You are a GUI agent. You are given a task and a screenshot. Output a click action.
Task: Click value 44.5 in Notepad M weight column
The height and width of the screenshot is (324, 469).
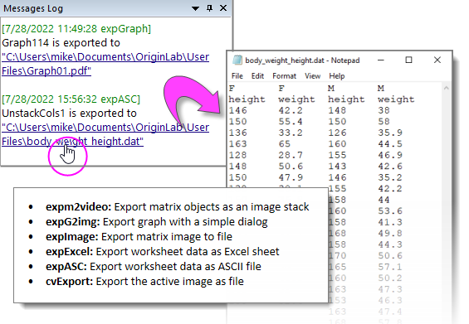tap(390, 144)
